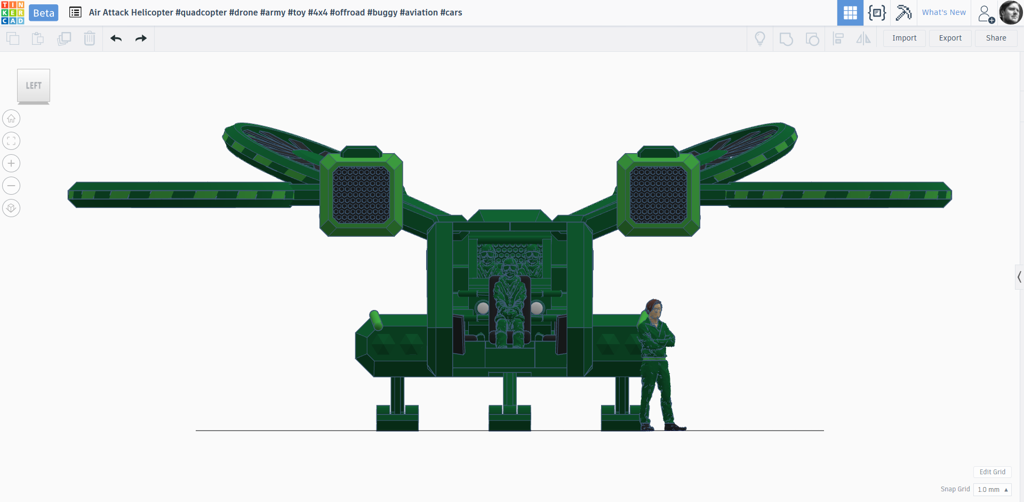Click the Delete trash icon
This screenshot has height=502, width=1024.
click(90, 38)
